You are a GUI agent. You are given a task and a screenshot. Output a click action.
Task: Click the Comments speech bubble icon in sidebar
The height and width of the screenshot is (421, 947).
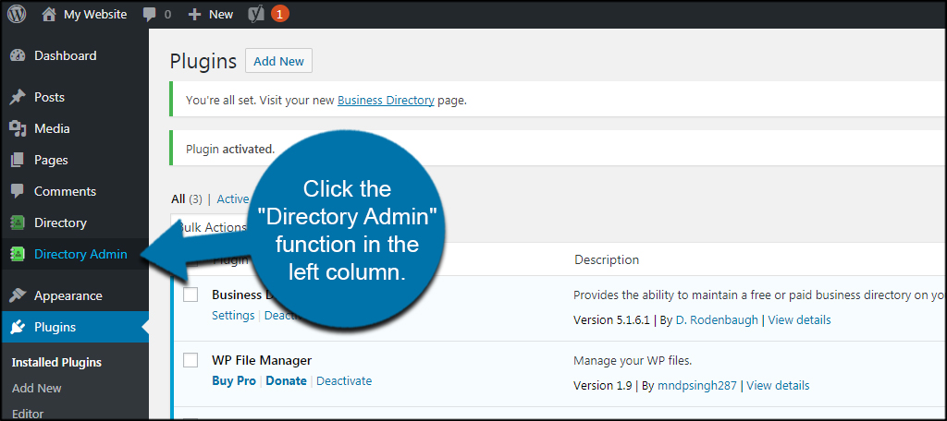pos(18,191)
